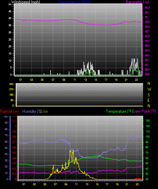The image size is (158, 189).
Task: Click rainfall axis value 0.7
Action: (14, 142)
